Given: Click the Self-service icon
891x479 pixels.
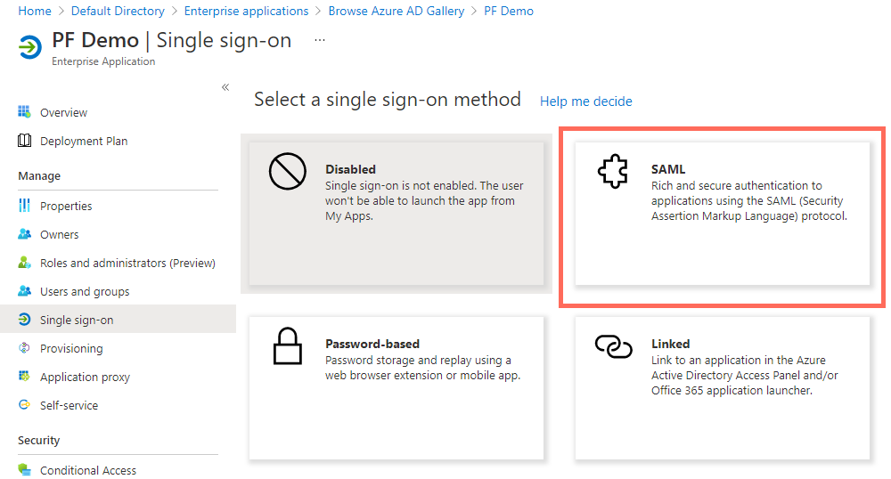Looking at the screenshot, I should coord(24,404).
